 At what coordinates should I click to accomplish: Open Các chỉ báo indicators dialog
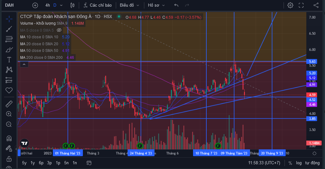coord(97,5)
